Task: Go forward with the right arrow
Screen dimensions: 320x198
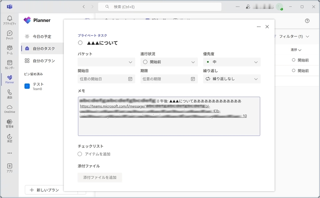Action: [x=92, y=7]
